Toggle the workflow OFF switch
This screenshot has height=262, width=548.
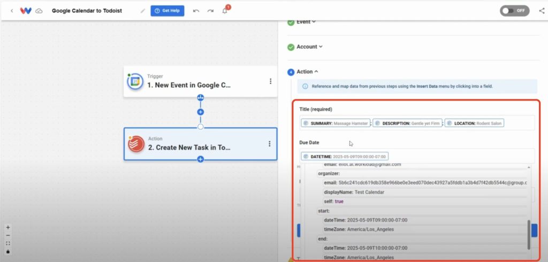pos(514,11)
